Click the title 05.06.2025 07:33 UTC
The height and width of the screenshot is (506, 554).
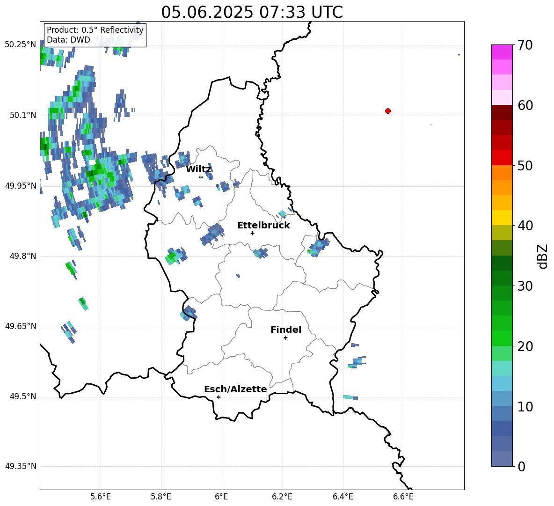pos(252,12)
